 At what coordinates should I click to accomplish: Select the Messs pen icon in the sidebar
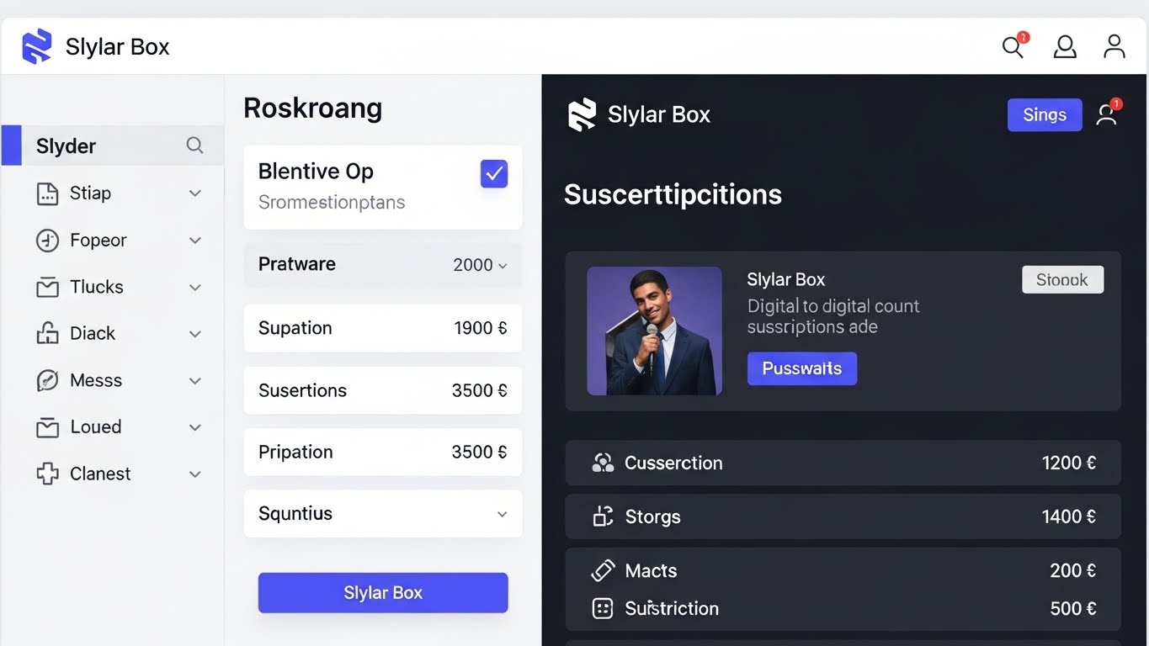click(45, 379)
